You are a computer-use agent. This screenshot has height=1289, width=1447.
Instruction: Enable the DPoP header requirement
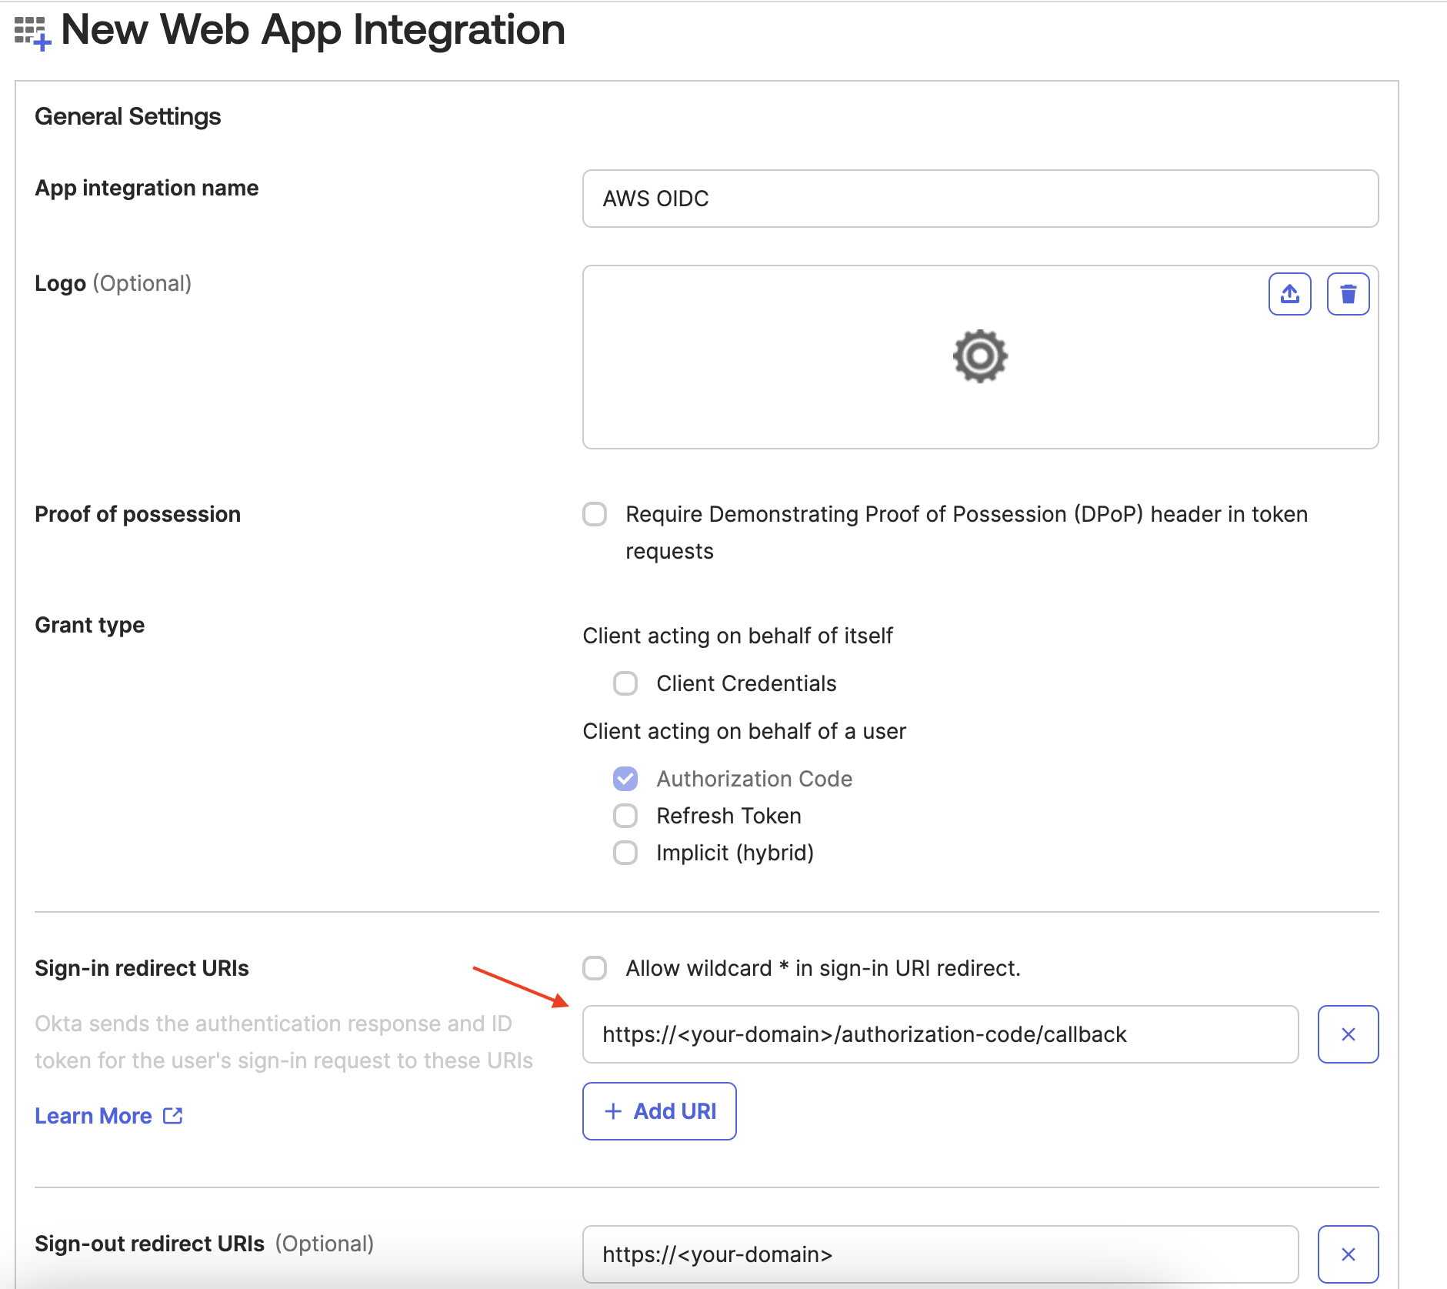pos(594,515)
